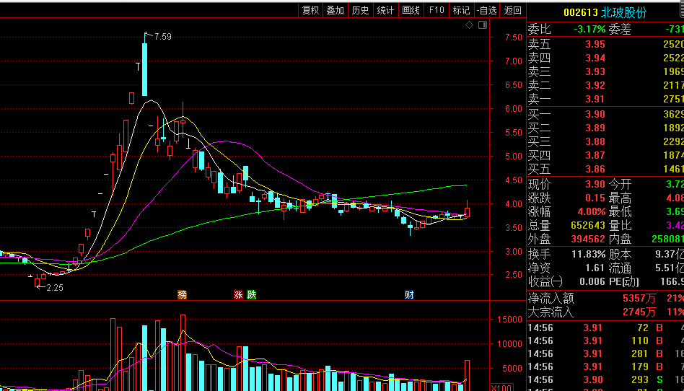Click the 外盘 value 394562
Screen dimensions: 684x391
pyautogui.click(x=588, y=239)
